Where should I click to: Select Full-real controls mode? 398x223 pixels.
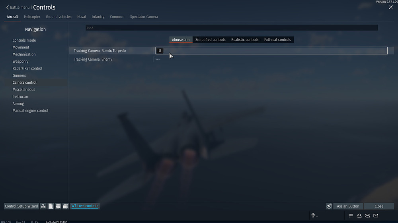[277, 40]
